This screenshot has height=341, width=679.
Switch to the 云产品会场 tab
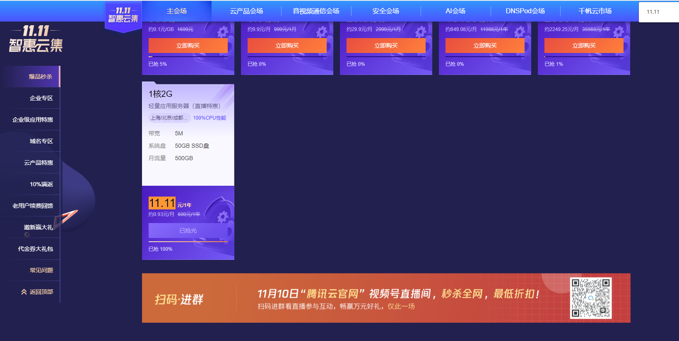pos(246,11)
